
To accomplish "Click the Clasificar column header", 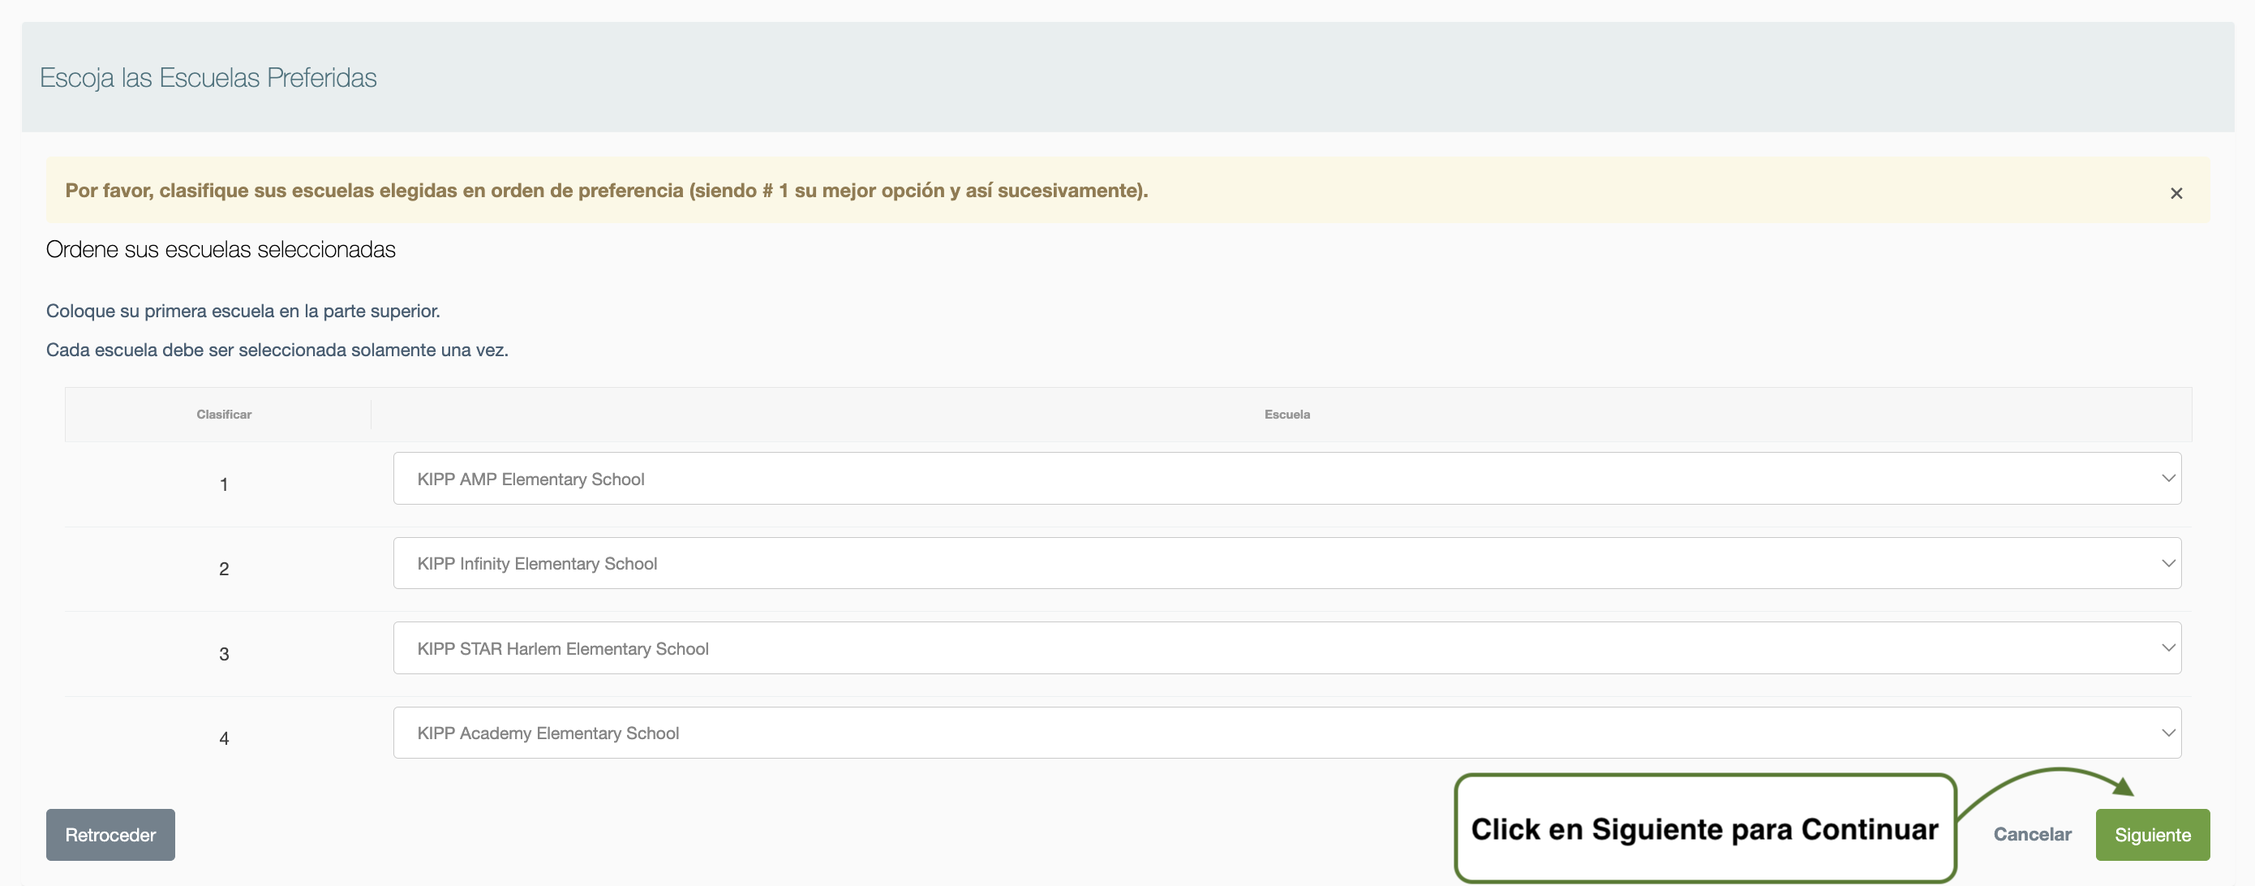I will tap(224, 414).
